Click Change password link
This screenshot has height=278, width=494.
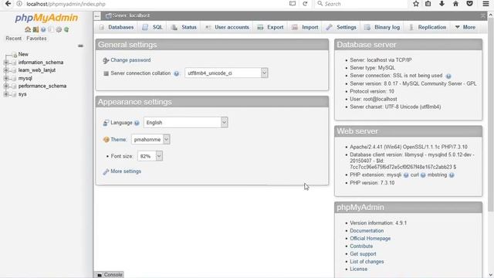(130, 60)
